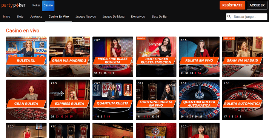Click the 14.00 - 03.00 schedule badge
The width and height of the screenshot is (269, 138).
[229, 38]
